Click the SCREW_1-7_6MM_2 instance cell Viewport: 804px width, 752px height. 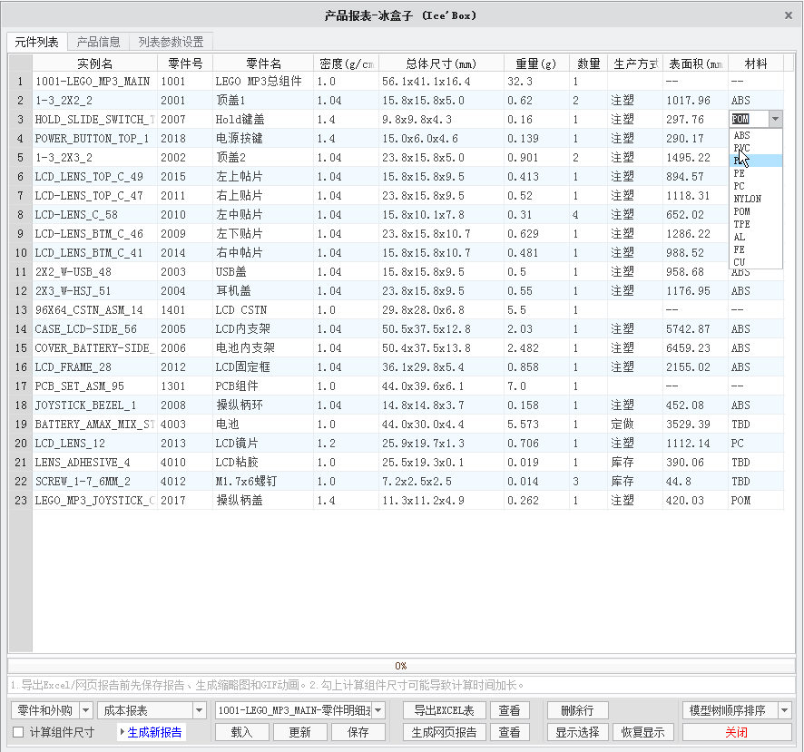(x=95, y=482)
